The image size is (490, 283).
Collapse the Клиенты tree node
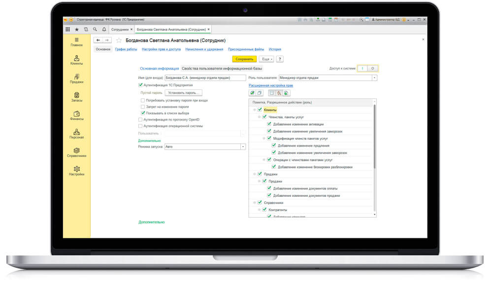click(x=255, y=110)
